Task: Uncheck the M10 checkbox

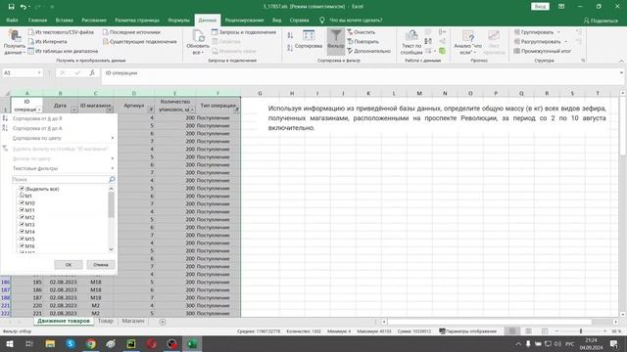Action: 22,203
